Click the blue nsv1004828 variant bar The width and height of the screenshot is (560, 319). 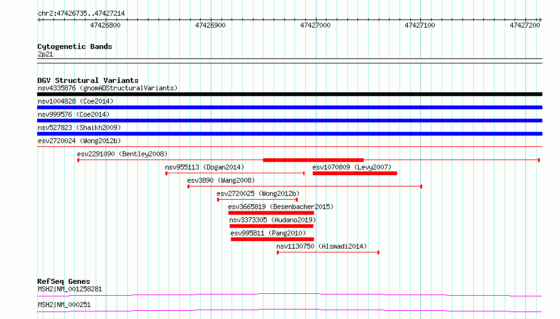point(289,107)
